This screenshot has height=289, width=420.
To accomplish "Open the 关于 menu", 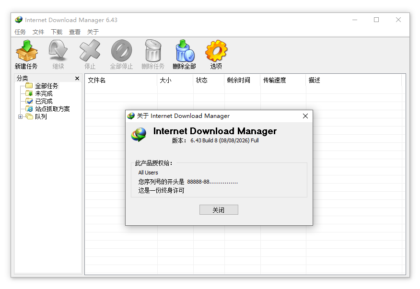I will point(93,32).
